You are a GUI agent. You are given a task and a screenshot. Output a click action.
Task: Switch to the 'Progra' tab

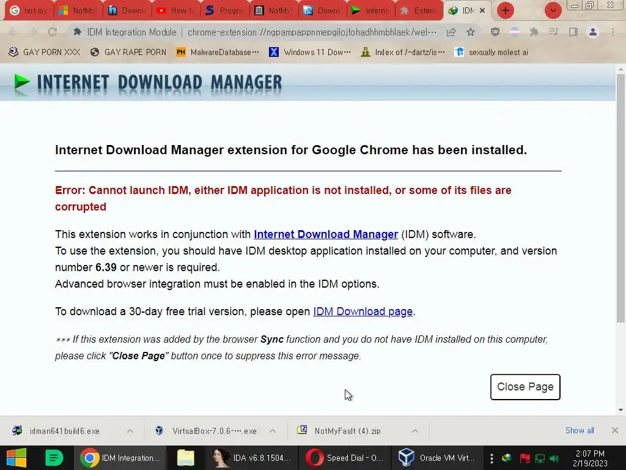coord(225,10)
